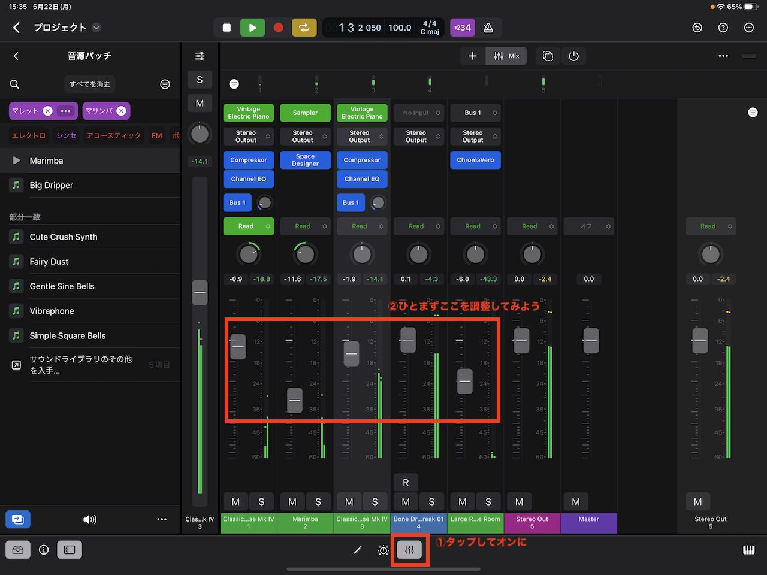Image resolution: width=767 pixels, height=575 pixels.
Task: Open the Master オフ automation dropdown
Action: tap(589, 226)
